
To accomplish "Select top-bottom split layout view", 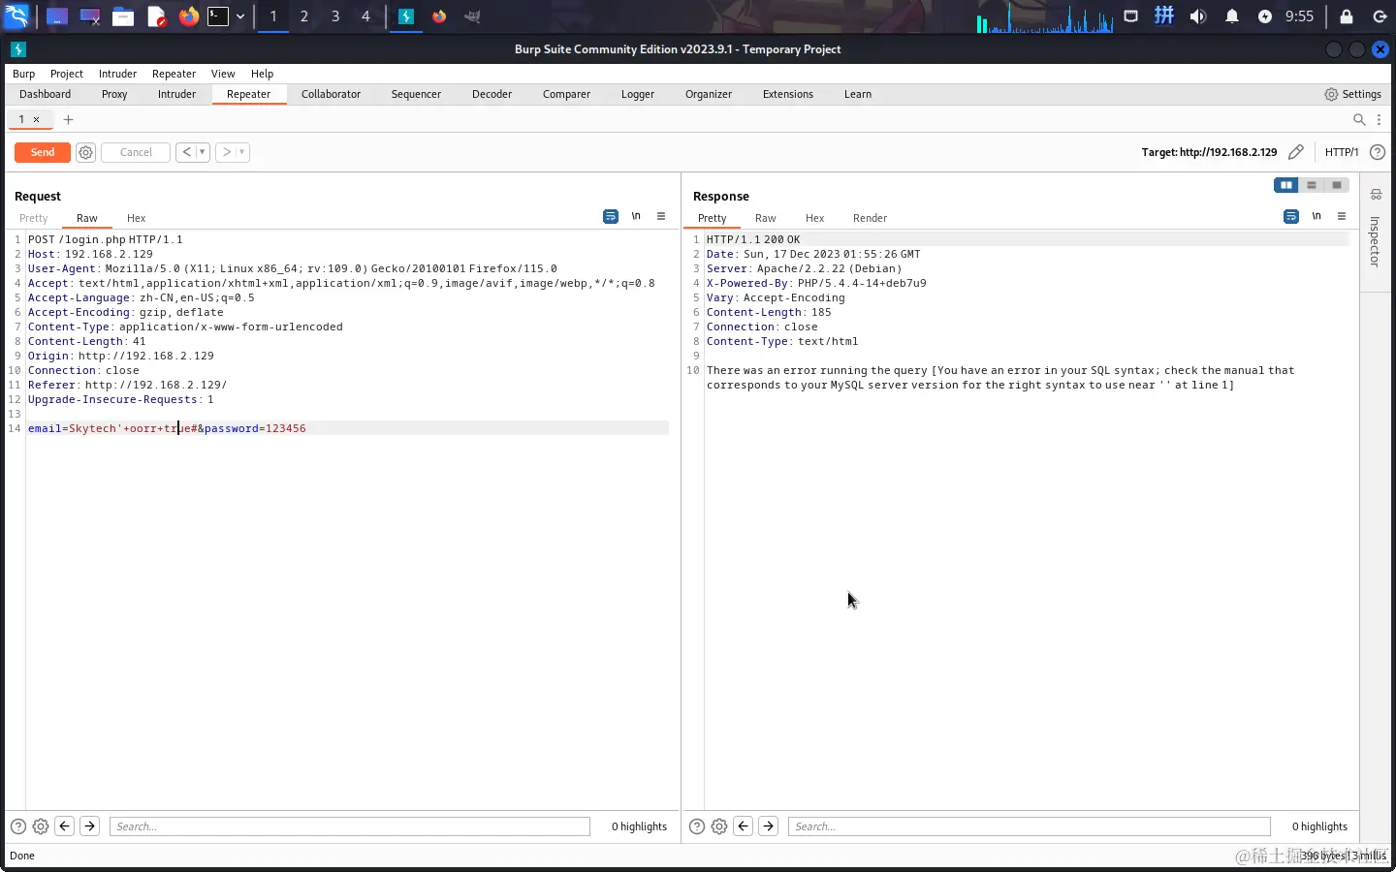I will click(x=1312, y=185).
